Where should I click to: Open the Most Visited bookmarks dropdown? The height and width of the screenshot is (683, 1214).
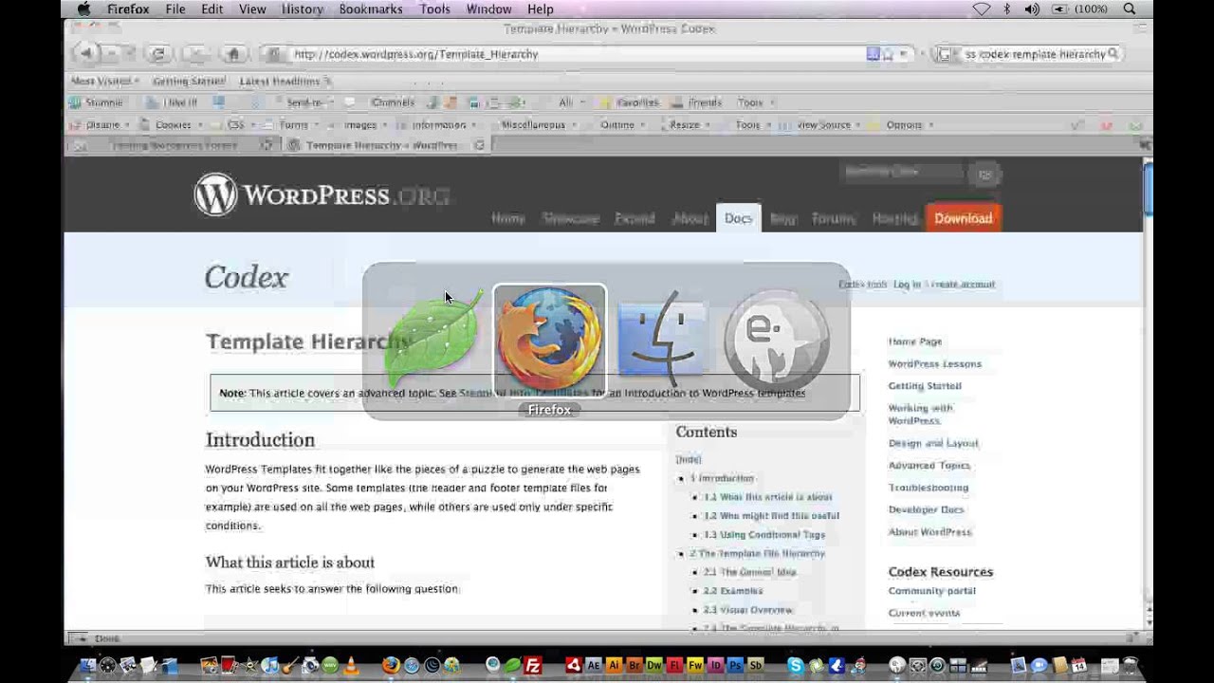104,82
